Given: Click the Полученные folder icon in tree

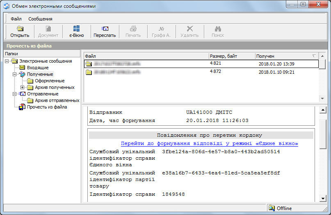Looking at the screenshot, I should tap(22, 74).
